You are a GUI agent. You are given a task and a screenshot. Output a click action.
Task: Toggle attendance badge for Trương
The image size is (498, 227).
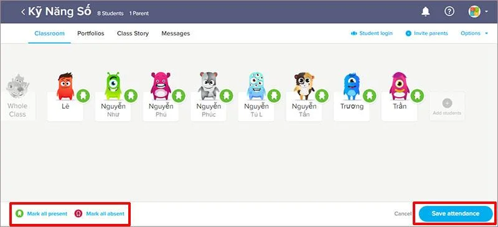point(369,96)
